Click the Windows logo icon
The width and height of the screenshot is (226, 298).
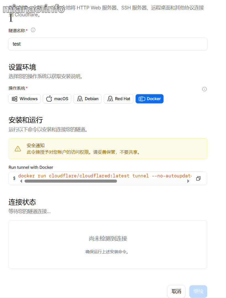(14, 99)
